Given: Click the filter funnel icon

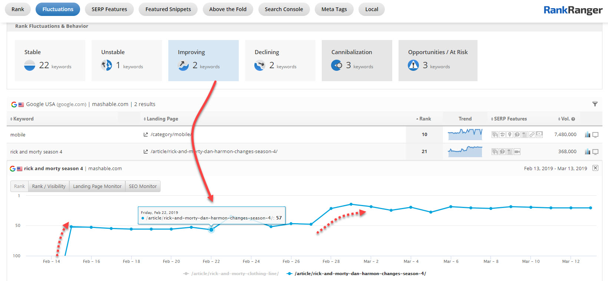Looking at the screenshot, I should [595, 104].
